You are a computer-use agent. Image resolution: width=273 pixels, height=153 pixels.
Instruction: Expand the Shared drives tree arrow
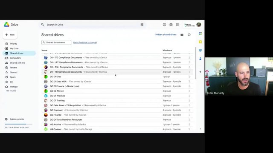tap(4, 53)
